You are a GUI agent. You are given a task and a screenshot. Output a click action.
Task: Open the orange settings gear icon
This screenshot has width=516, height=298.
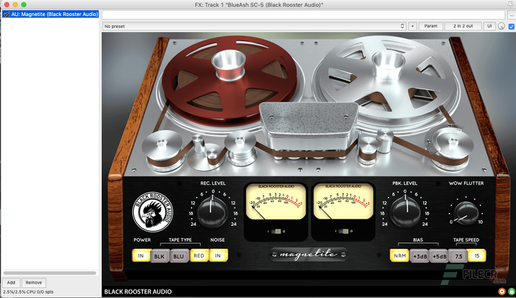[x=502, y=291]
